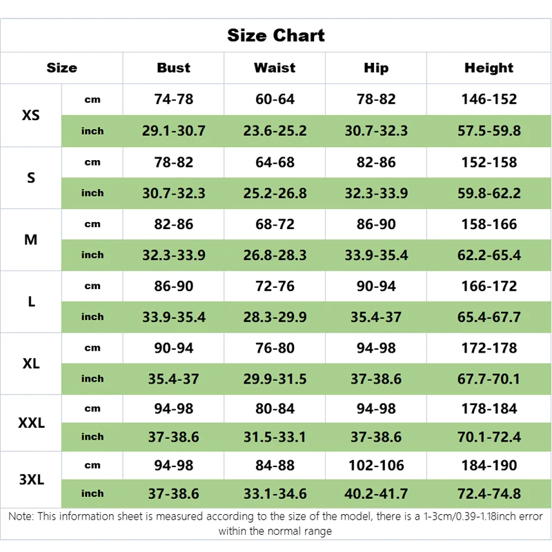Screen dimensions: 552x552
Task: Click 3XL hip value 102-106
Action: click(376, 465)
